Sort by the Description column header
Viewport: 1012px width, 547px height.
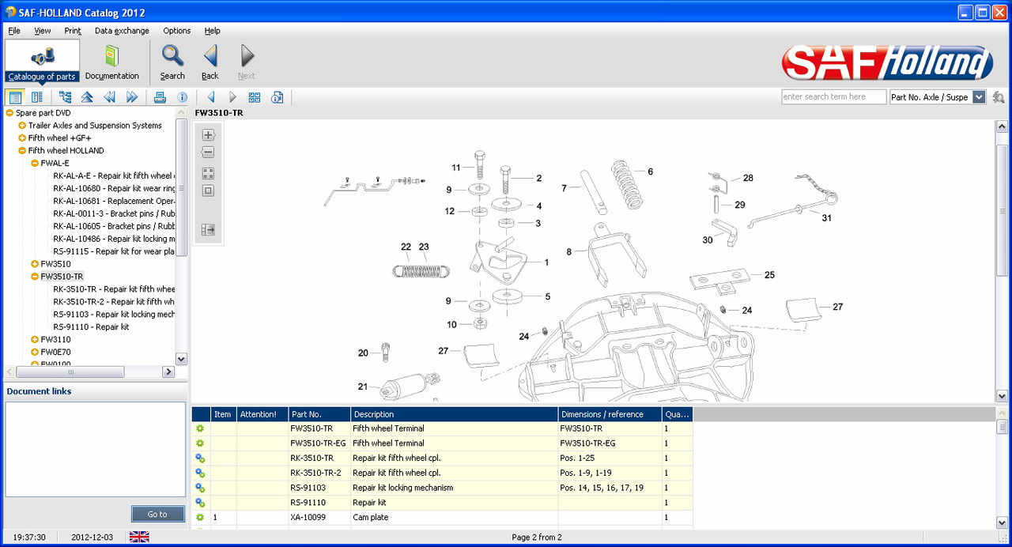click(454, 414)
